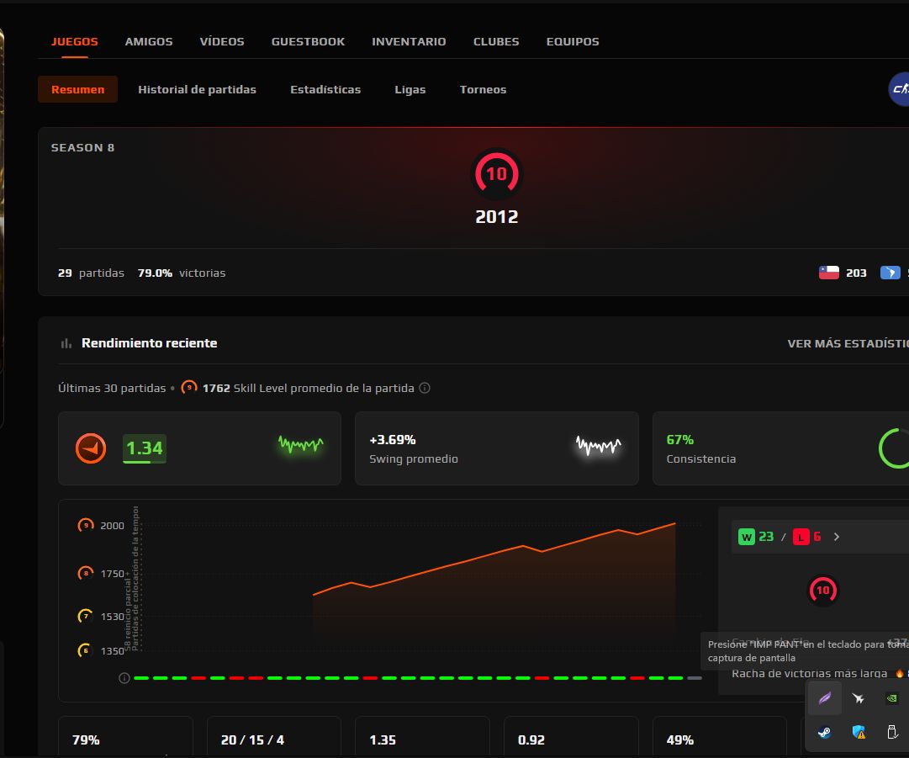Open the INVENTARIO tab
This screenshot has width=909, height=758.
(x=409, y=42)
